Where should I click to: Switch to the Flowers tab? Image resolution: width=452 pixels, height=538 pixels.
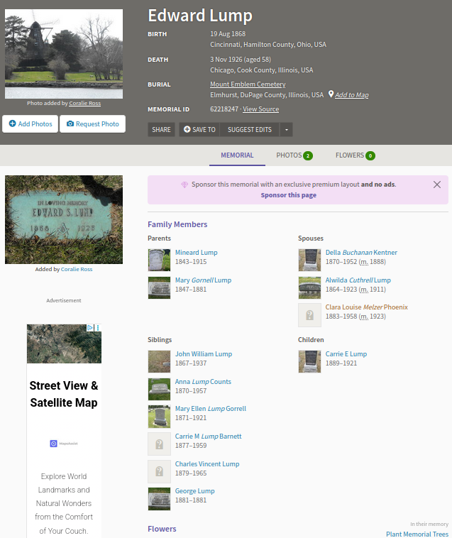(355, 155)
